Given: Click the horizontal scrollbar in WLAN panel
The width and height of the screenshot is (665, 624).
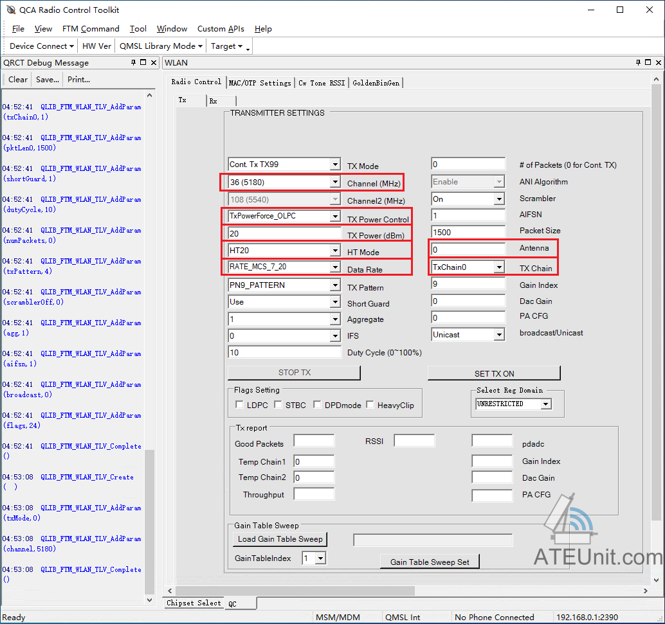Looking at the screenshot, I should pyautogui.click(x=295, y=591).
